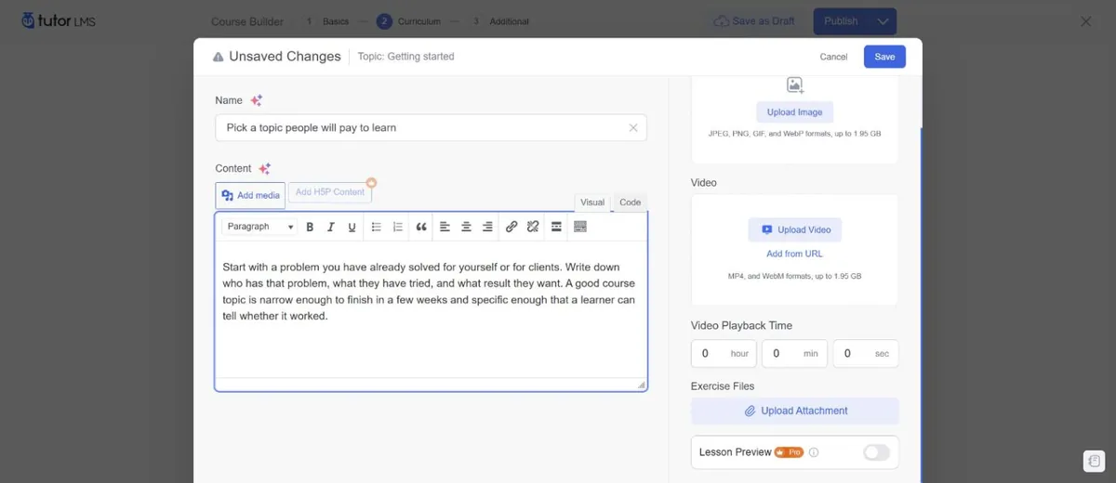Click the featured image placeholder icon
The height and width of the screenshot is (483, 1116).
pos(795,85)
